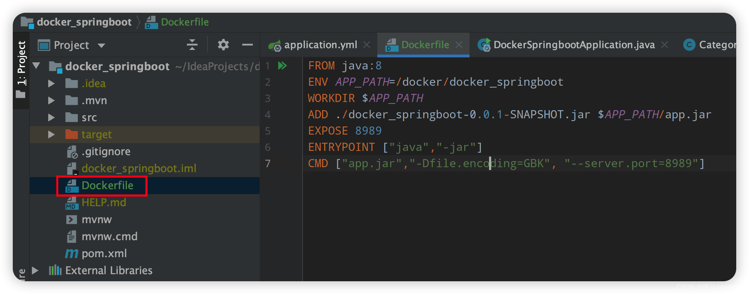Expand External Libraries node
Screen dimensions: 749x294
pos(35,270)
